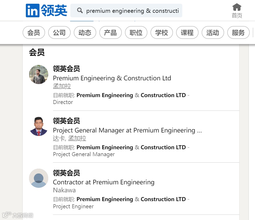This screenshot has height=220, width=255.
Task: Switch to the 职位 filter
Action: [x=136, y=33]
